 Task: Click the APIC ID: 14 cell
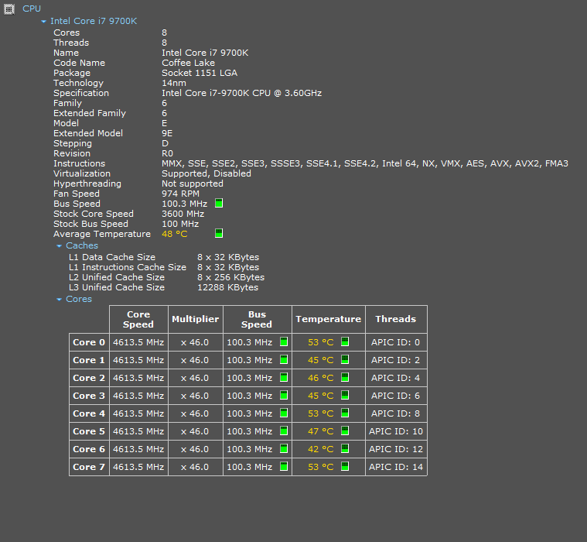[396, 467]
